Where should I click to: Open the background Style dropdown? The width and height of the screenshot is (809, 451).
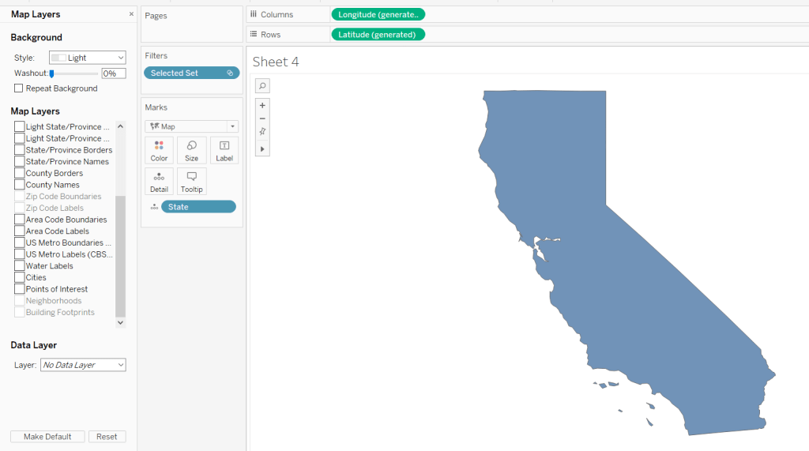[87, 58]
